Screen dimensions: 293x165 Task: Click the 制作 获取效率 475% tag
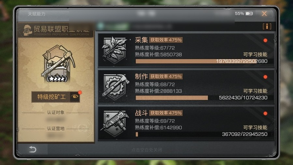click(x=166, y=77)
